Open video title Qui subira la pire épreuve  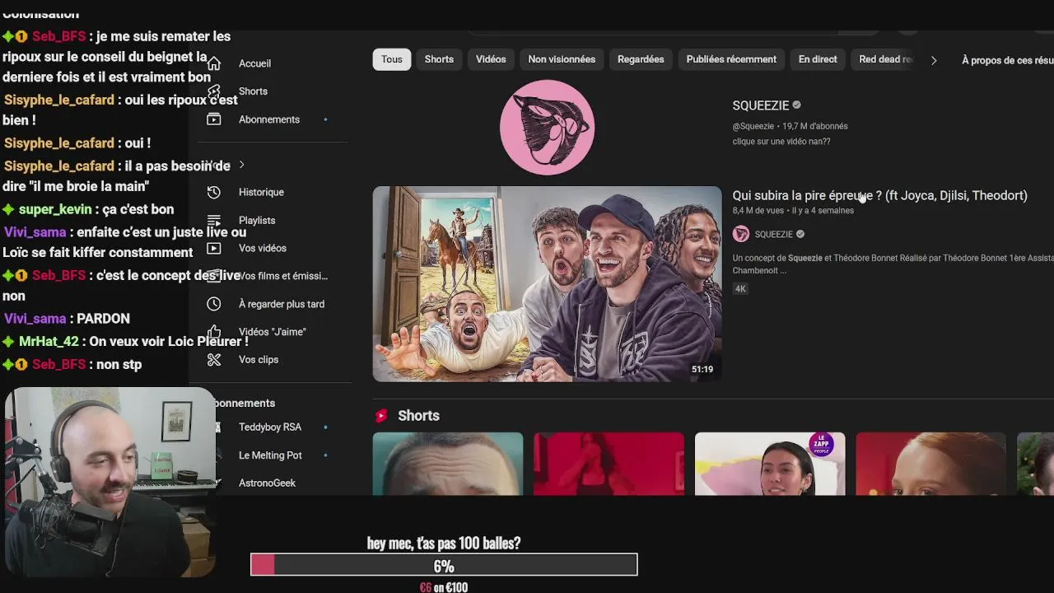click(879, 195)
